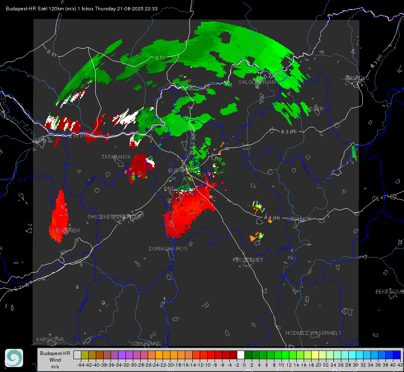Click the EGER city label
Image resolution: width=404 pixels, height=372 pixels.
pos(316,109)
